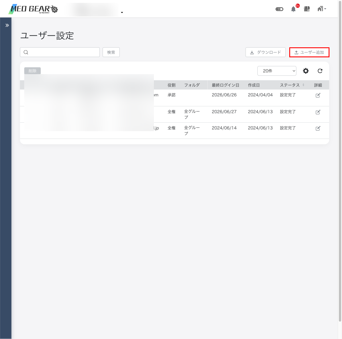Screen dimensions: 342x339
Task: Edit the user who last logged in 2026/06/27
Action: tap(318, 112)
